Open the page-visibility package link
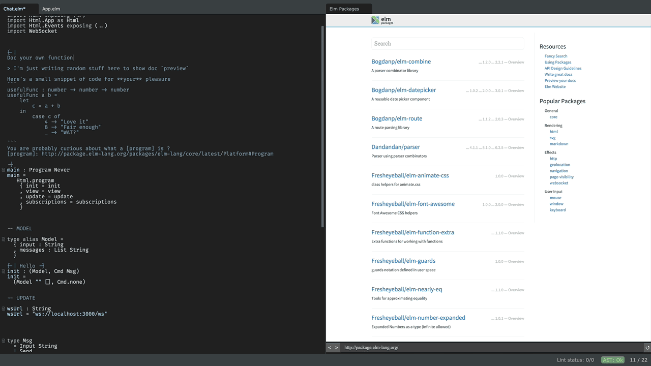 pyautogui.click(x=561, y=177)
